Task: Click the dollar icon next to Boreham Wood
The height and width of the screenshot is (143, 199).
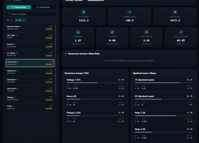Action: 21,27
